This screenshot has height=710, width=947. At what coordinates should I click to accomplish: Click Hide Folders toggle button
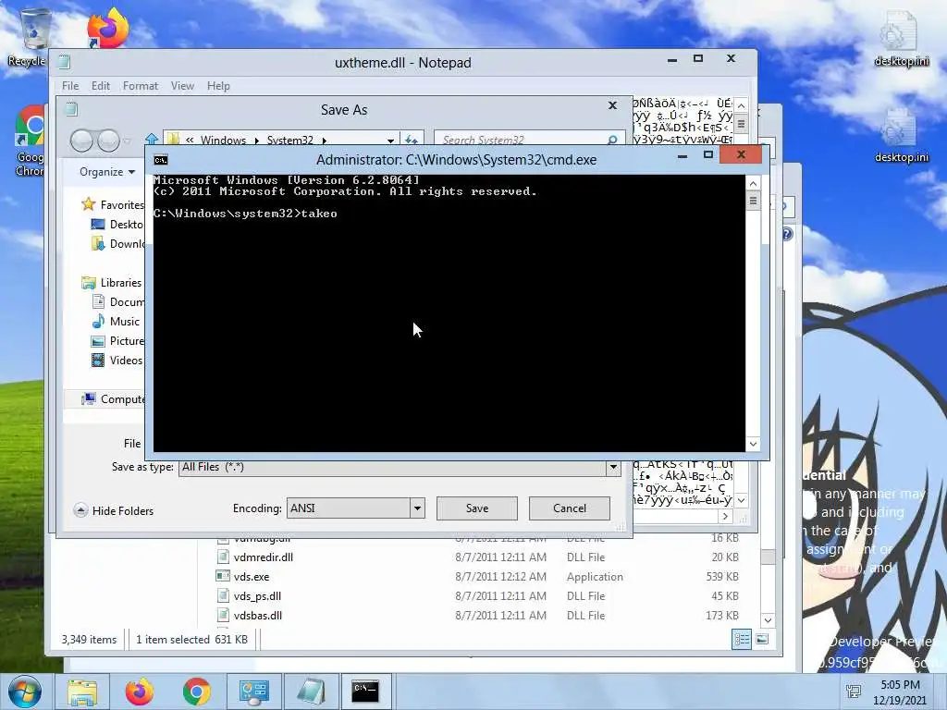tap(114, 510)
